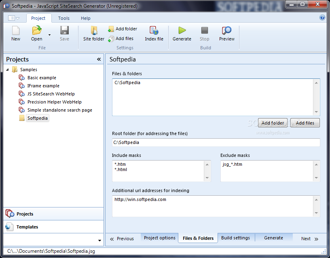Click the Stop build icon
Image resolution: width=330 pixels, height=258 pixels.
point(204,30)
